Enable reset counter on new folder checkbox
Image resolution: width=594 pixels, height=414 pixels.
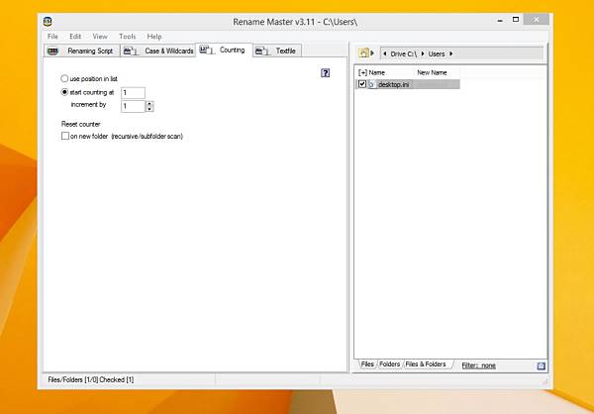pos(64,136)
